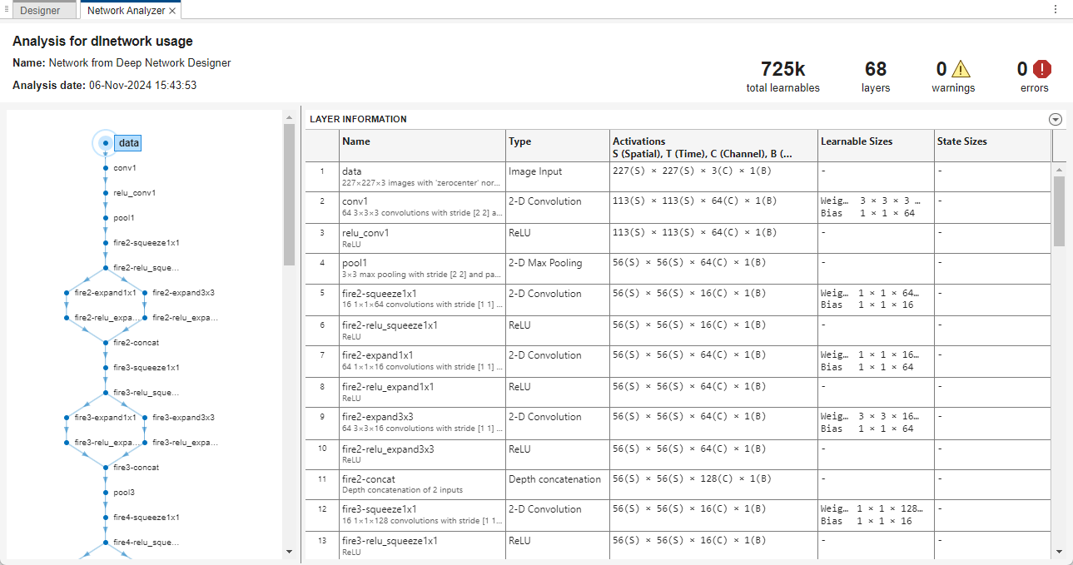Click Image Input type cell
This screenshot has width=1073, height=565.
click(x=557, y=176)
